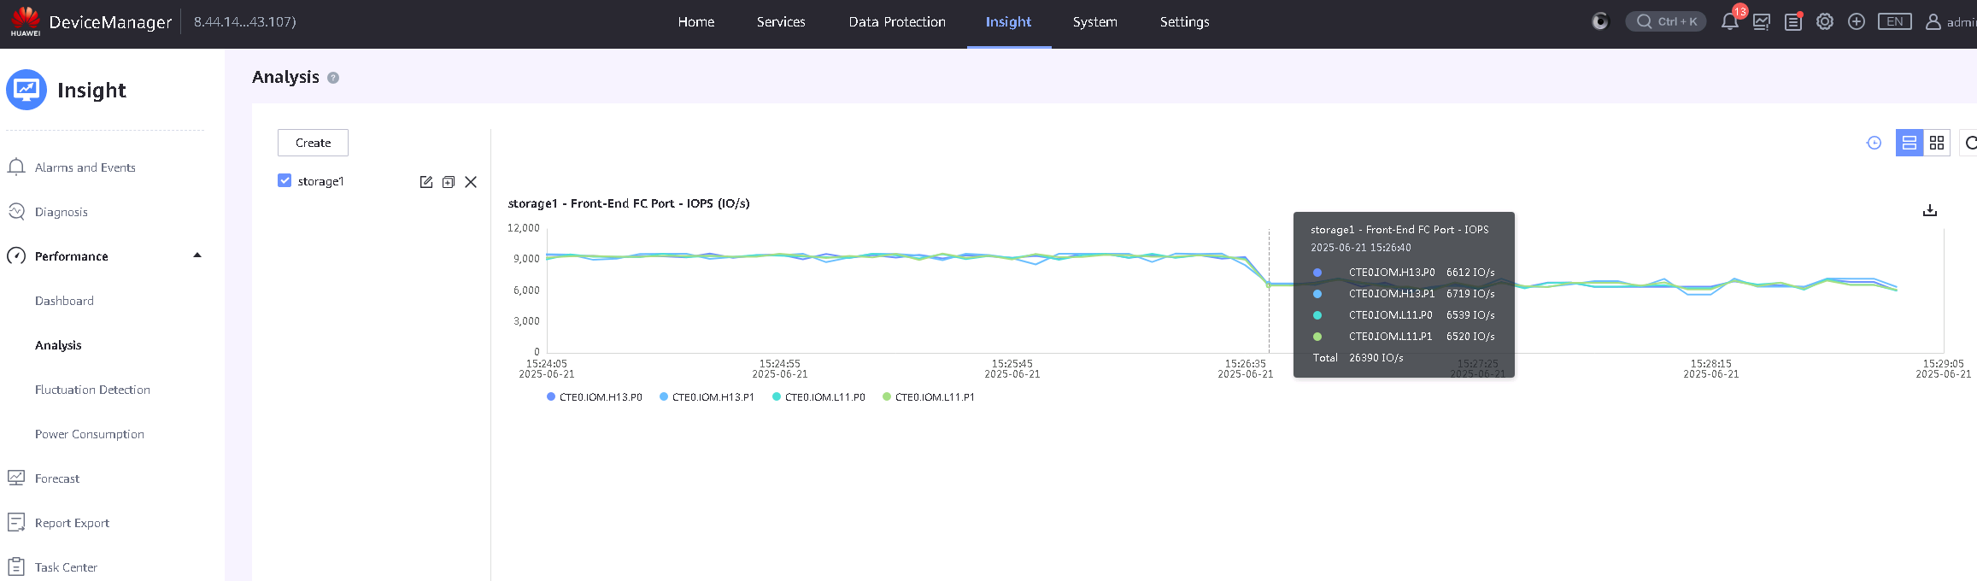Open Fluctuation Detection

pyautogui.click(x=92, y=390)
